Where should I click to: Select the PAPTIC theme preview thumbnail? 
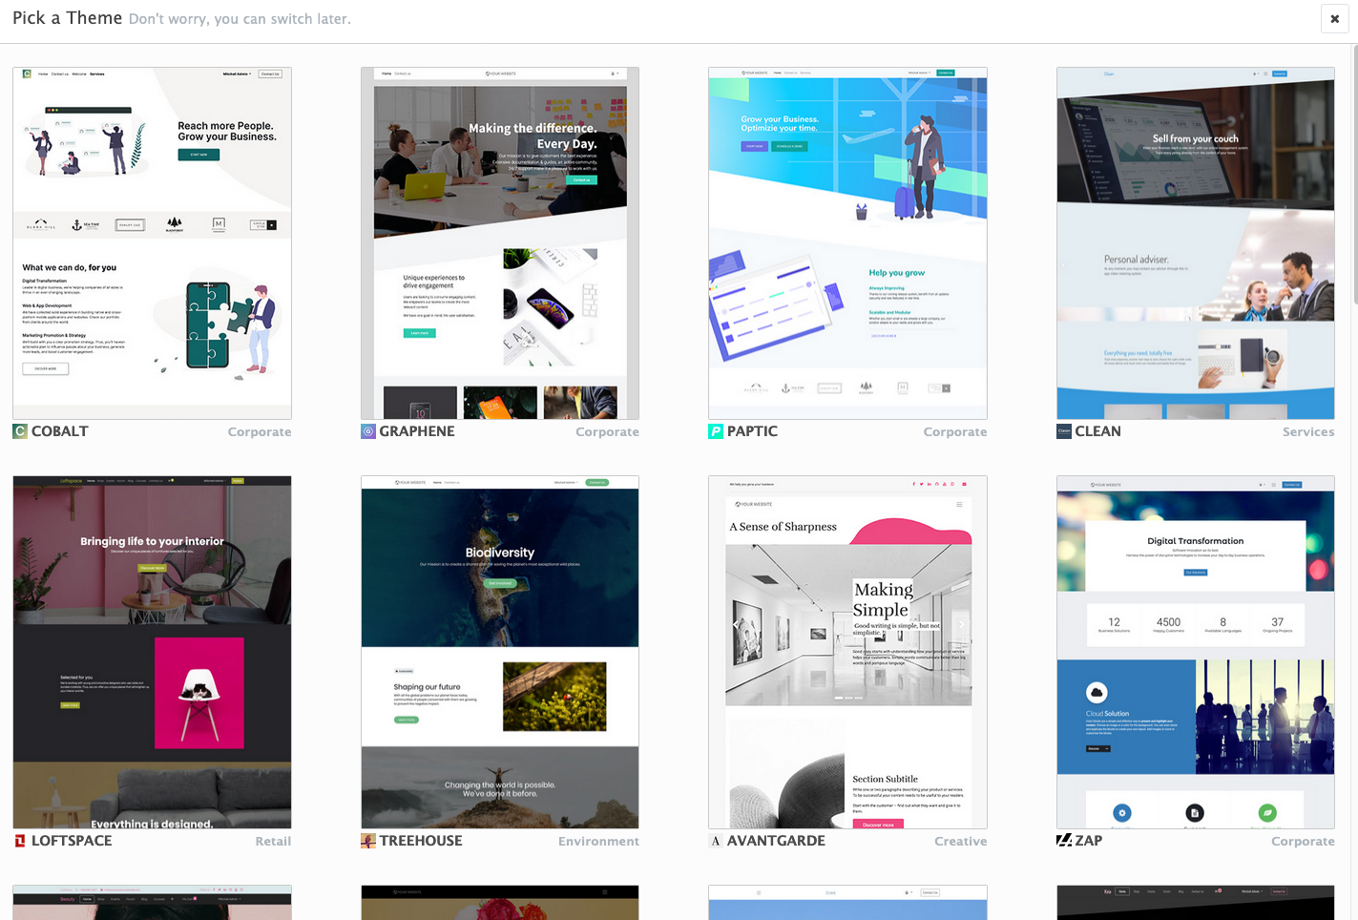(x=846, y=243)
